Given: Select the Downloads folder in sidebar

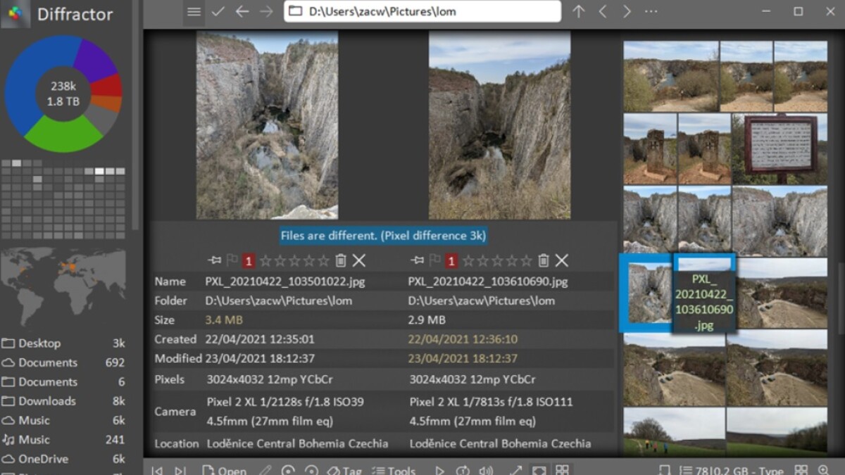Looking at the screenshot, I should tap(46, 401).
